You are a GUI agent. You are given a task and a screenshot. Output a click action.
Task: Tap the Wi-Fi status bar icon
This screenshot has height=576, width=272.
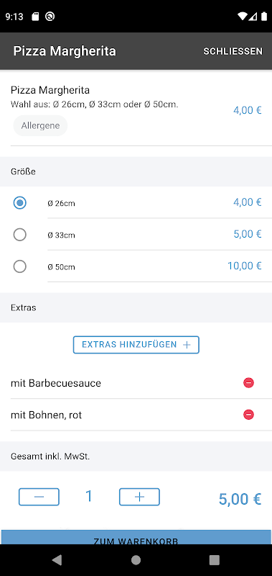click(x=242, y=16)
